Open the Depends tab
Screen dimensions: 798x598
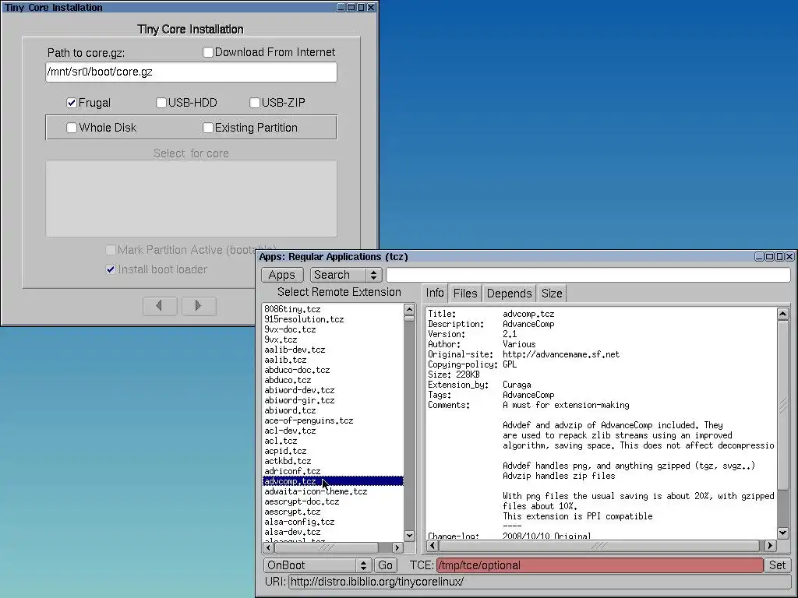[x=509, y=294]
